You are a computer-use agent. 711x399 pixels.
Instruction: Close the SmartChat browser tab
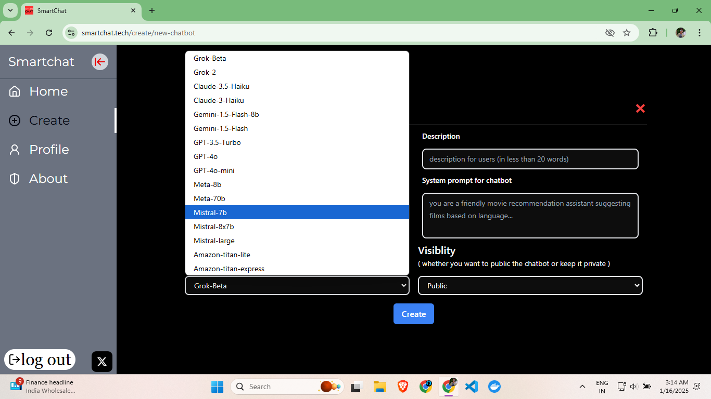point(133,10)
